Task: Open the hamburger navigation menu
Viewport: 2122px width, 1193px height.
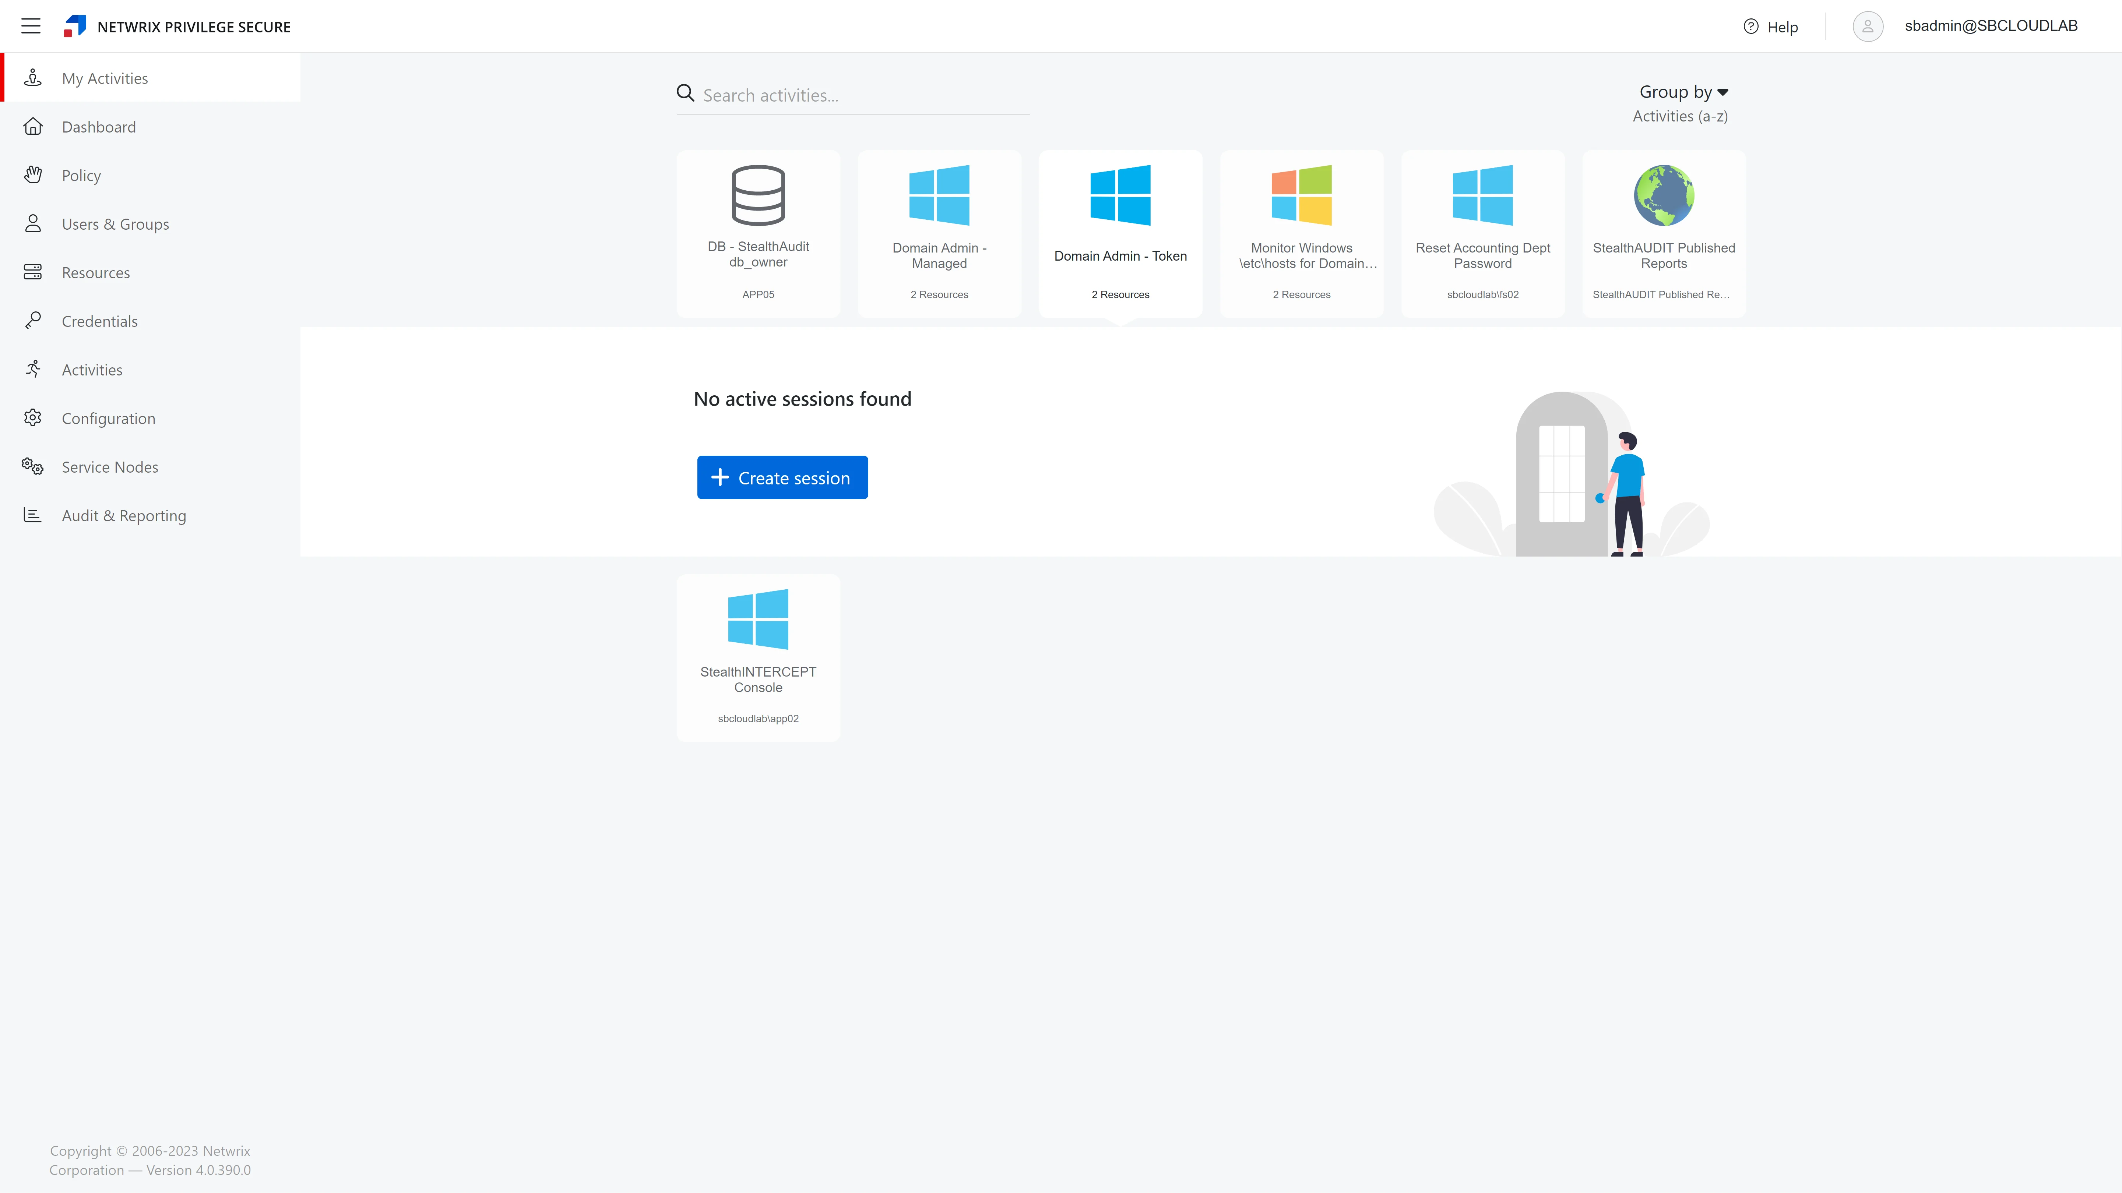Action: coord(31,27)
